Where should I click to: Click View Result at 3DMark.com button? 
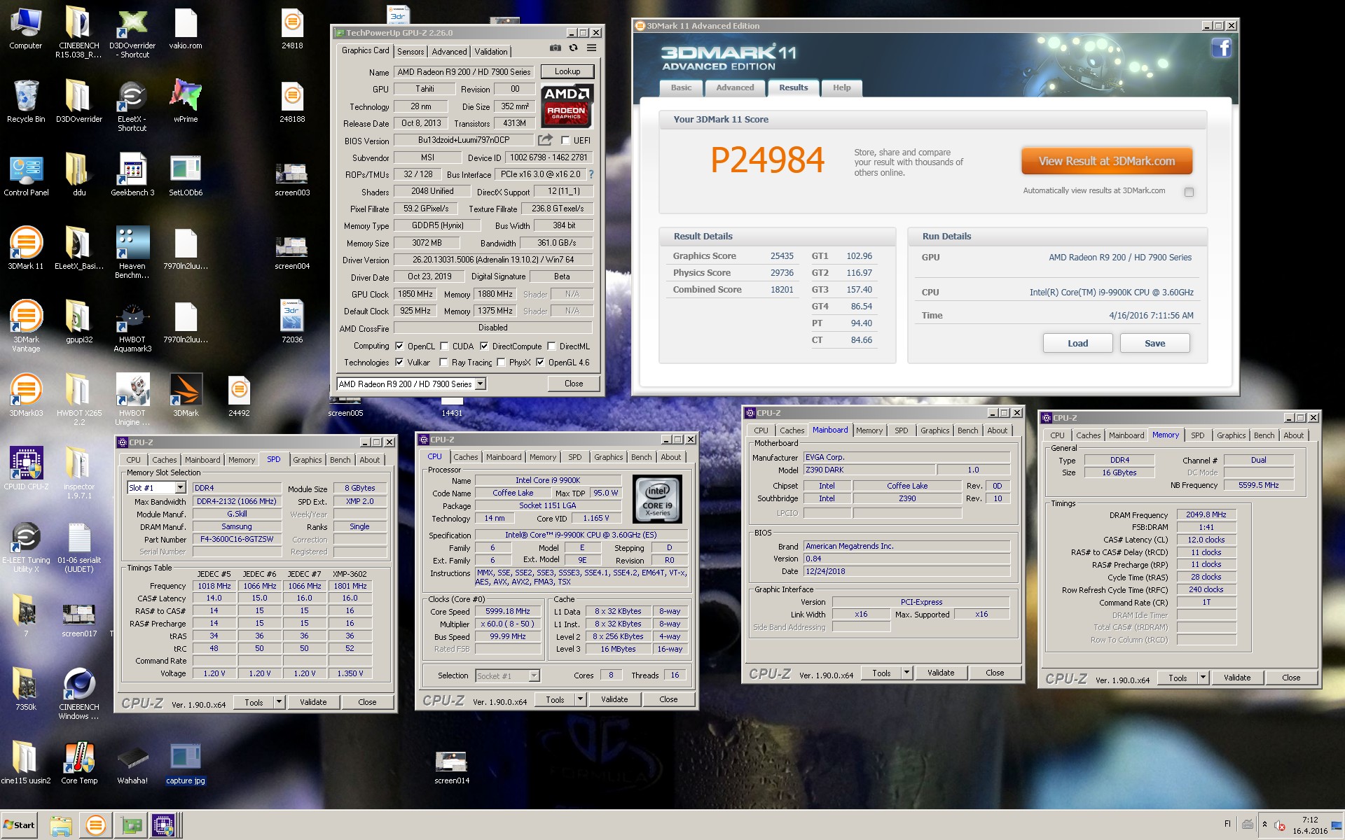[x=1107, y=161]
